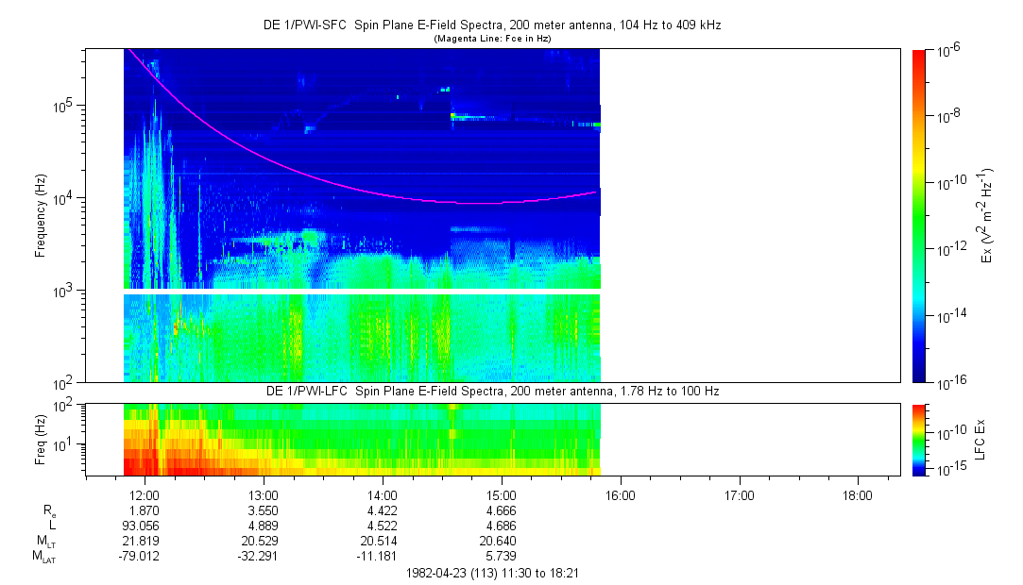Click the 12:00 time tick label

coord(144,494)
